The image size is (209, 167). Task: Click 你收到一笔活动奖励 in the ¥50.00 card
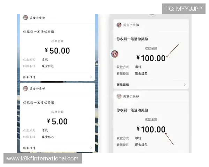click(x=39, y=32)
